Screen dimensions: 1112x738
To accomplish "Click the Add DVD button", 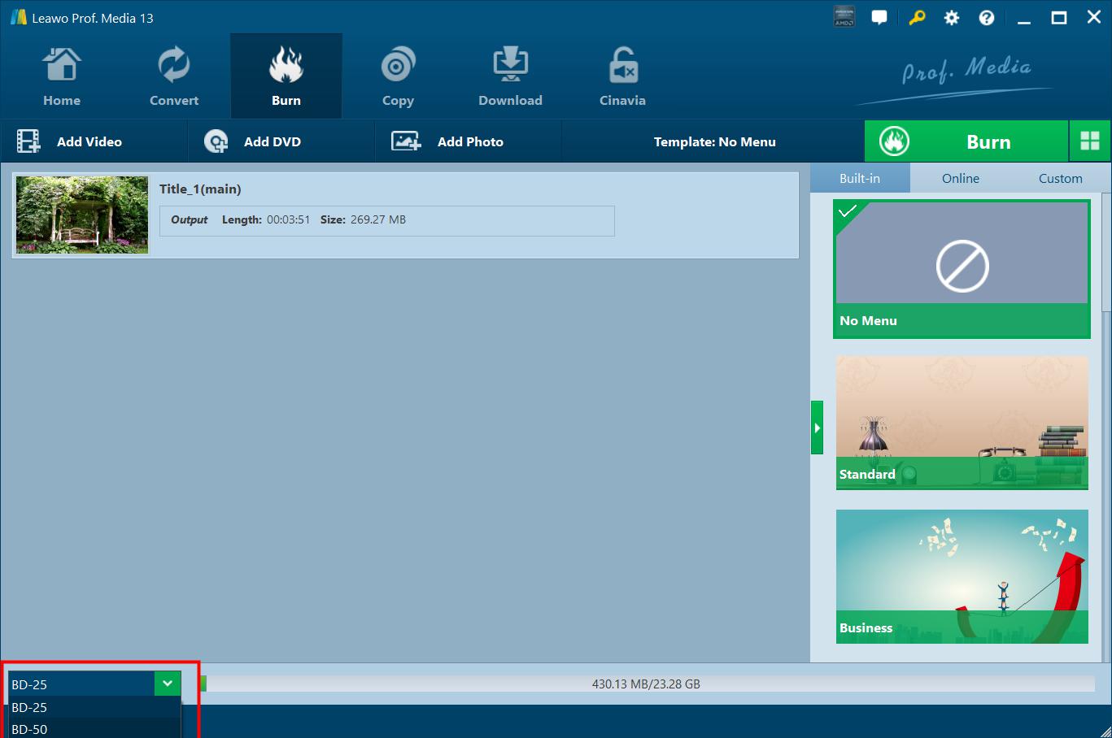I will click(x=281, y=141).
